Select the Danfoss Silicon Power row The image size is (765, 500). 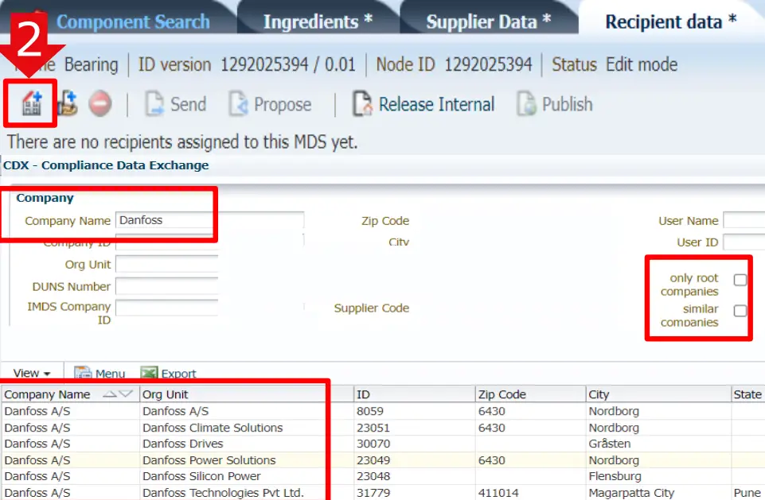382,476
